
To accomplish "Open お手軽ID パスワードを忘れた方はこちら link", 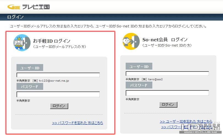I will coord(78,123).
